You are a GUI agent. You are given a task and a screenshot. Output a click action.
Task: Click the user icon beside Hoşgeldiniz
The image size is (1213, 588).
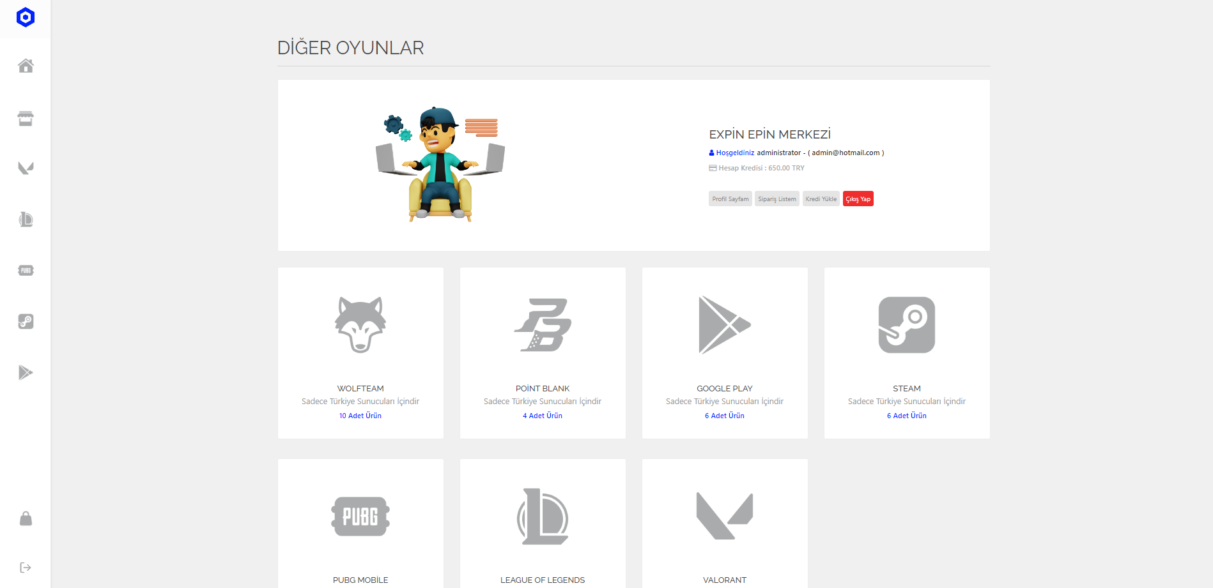(712, 153)
